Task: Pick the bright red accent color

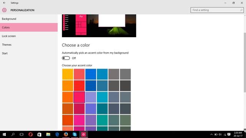Action: click(x=79, y=86)
